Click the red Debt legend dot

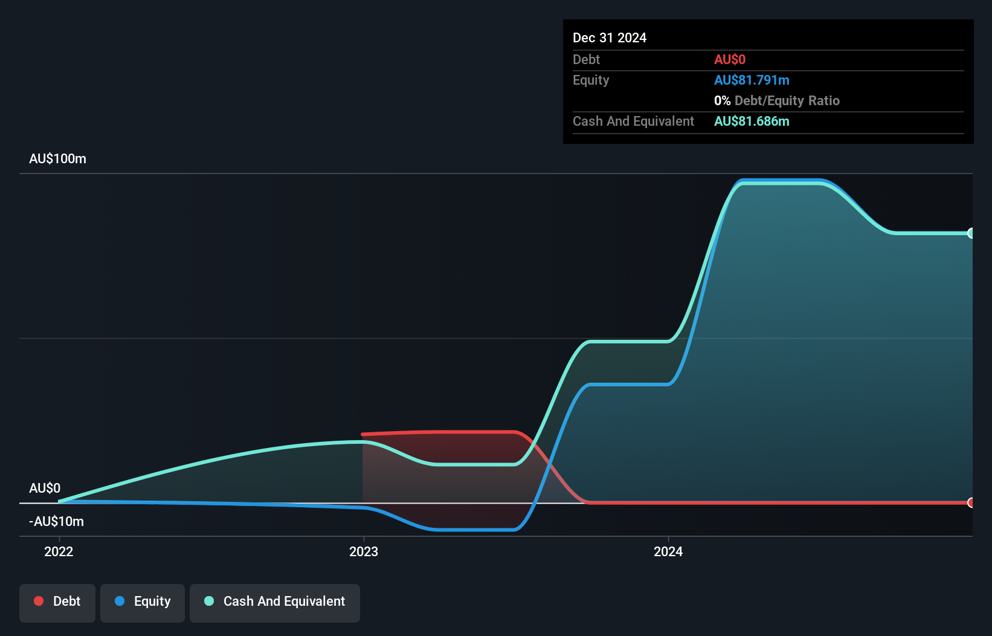tap(39, 601)
